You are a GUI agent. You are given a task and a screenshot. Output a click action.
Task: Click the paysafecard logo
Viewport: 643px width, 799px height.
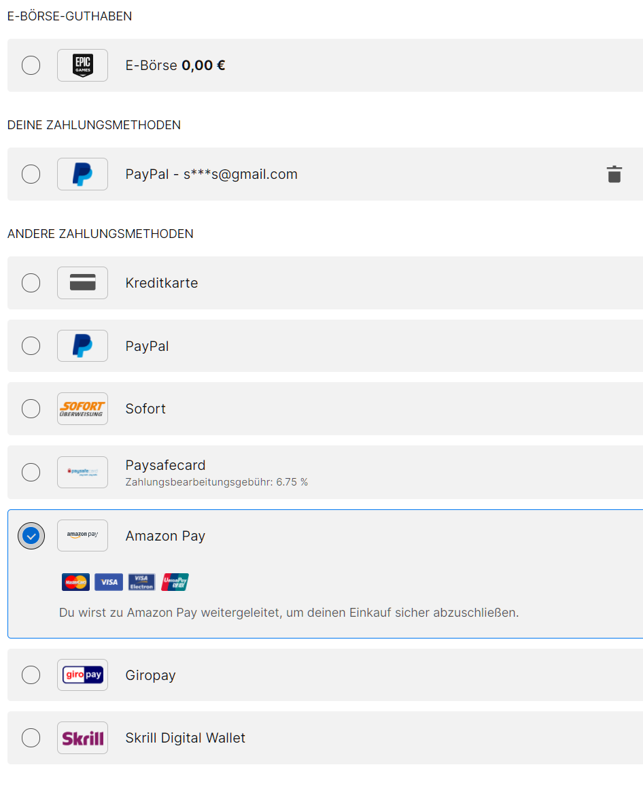[82, 473]
